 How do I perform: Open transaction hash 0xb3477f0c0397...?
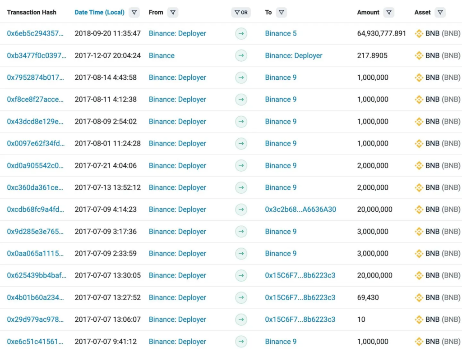point(36,55)
